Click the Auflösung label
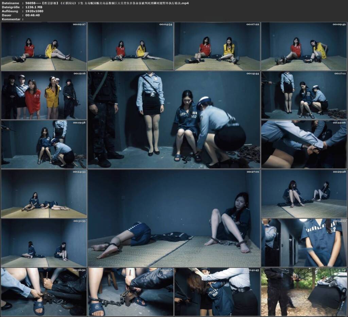The width and height of the screenshot is (348, 317). (x=10, y=11)
